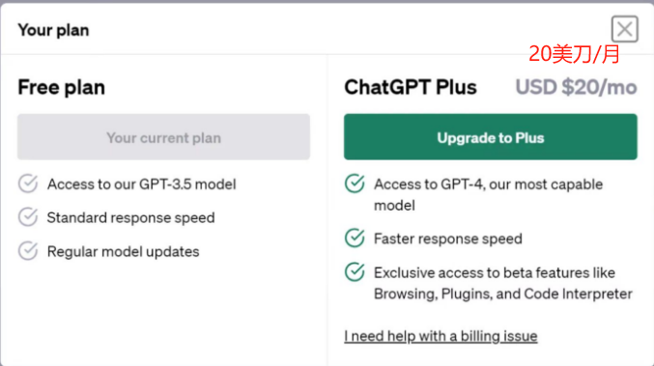Click the green GPT-4 access checkmark icon

[x=355, y=183]
